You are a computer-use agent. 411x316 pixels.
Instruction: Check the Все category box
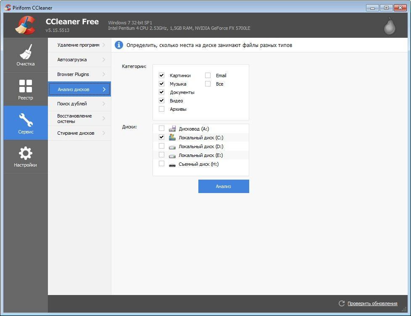[208, 84]
